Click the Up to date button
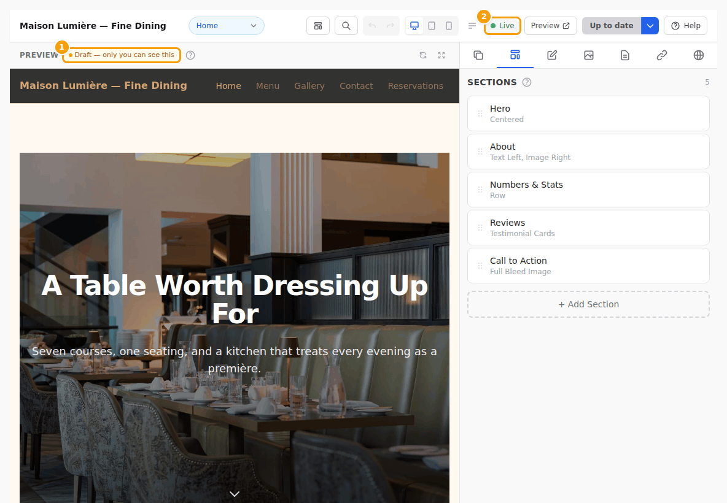This screenshot has width=727, height=503. coord(612,26)
